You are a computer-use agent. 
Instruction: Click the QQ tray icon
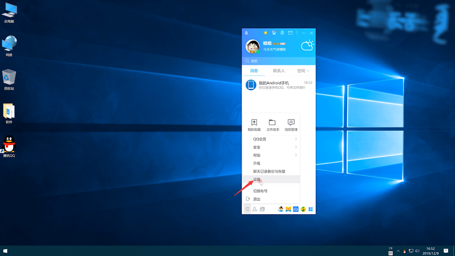tap(404, 251)
